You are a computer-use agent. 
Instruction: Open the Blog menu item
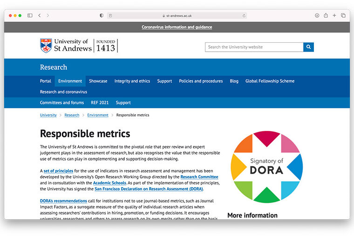[x=234, y=81]
